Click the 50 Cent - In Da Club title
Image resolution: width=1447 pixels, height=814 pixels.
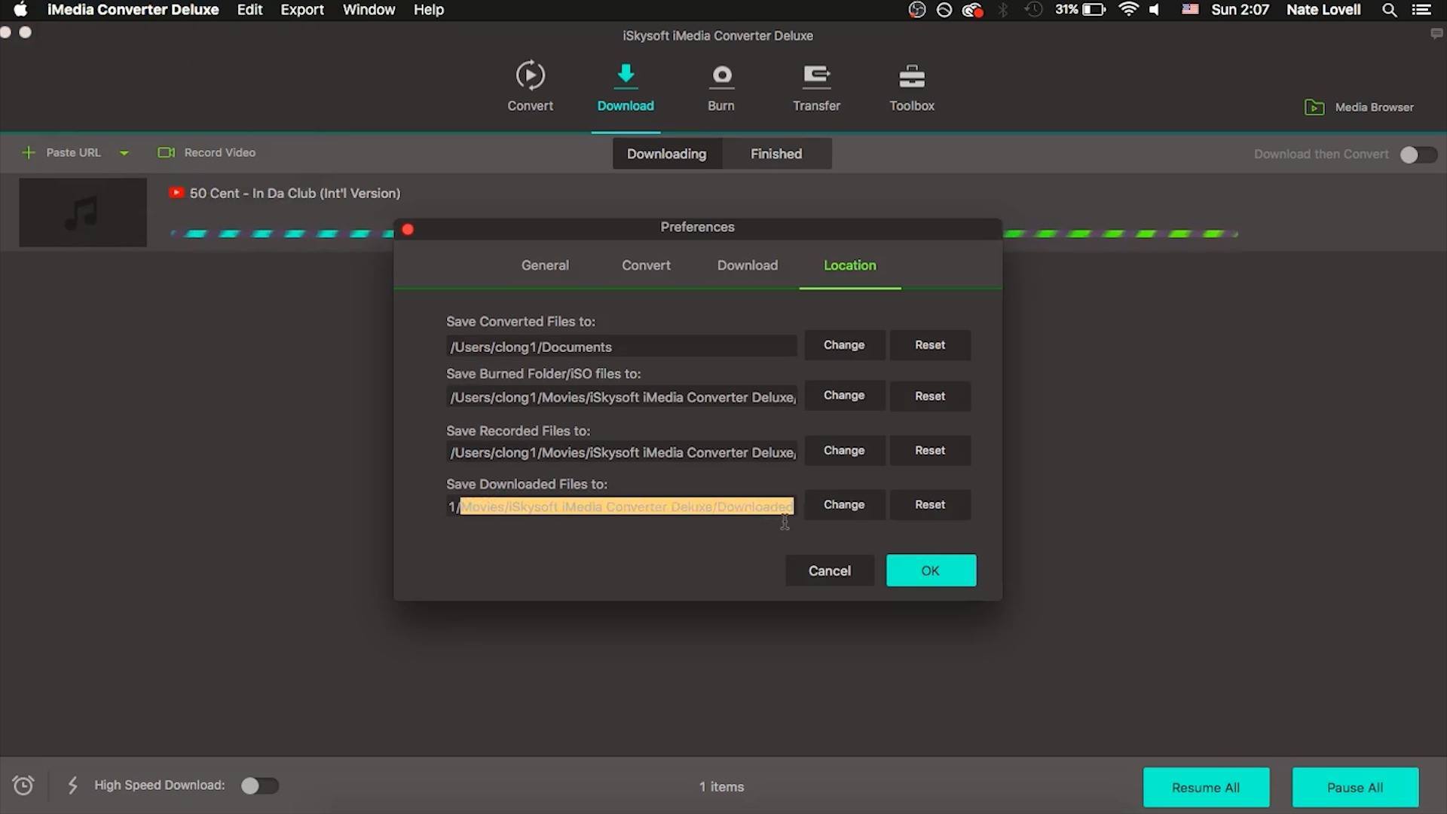(x=295, y=193)
